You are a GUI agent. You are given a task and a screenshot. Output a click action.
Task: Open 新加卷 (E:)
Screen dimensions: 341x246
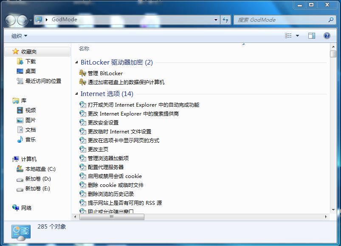(x=38, y=188)
